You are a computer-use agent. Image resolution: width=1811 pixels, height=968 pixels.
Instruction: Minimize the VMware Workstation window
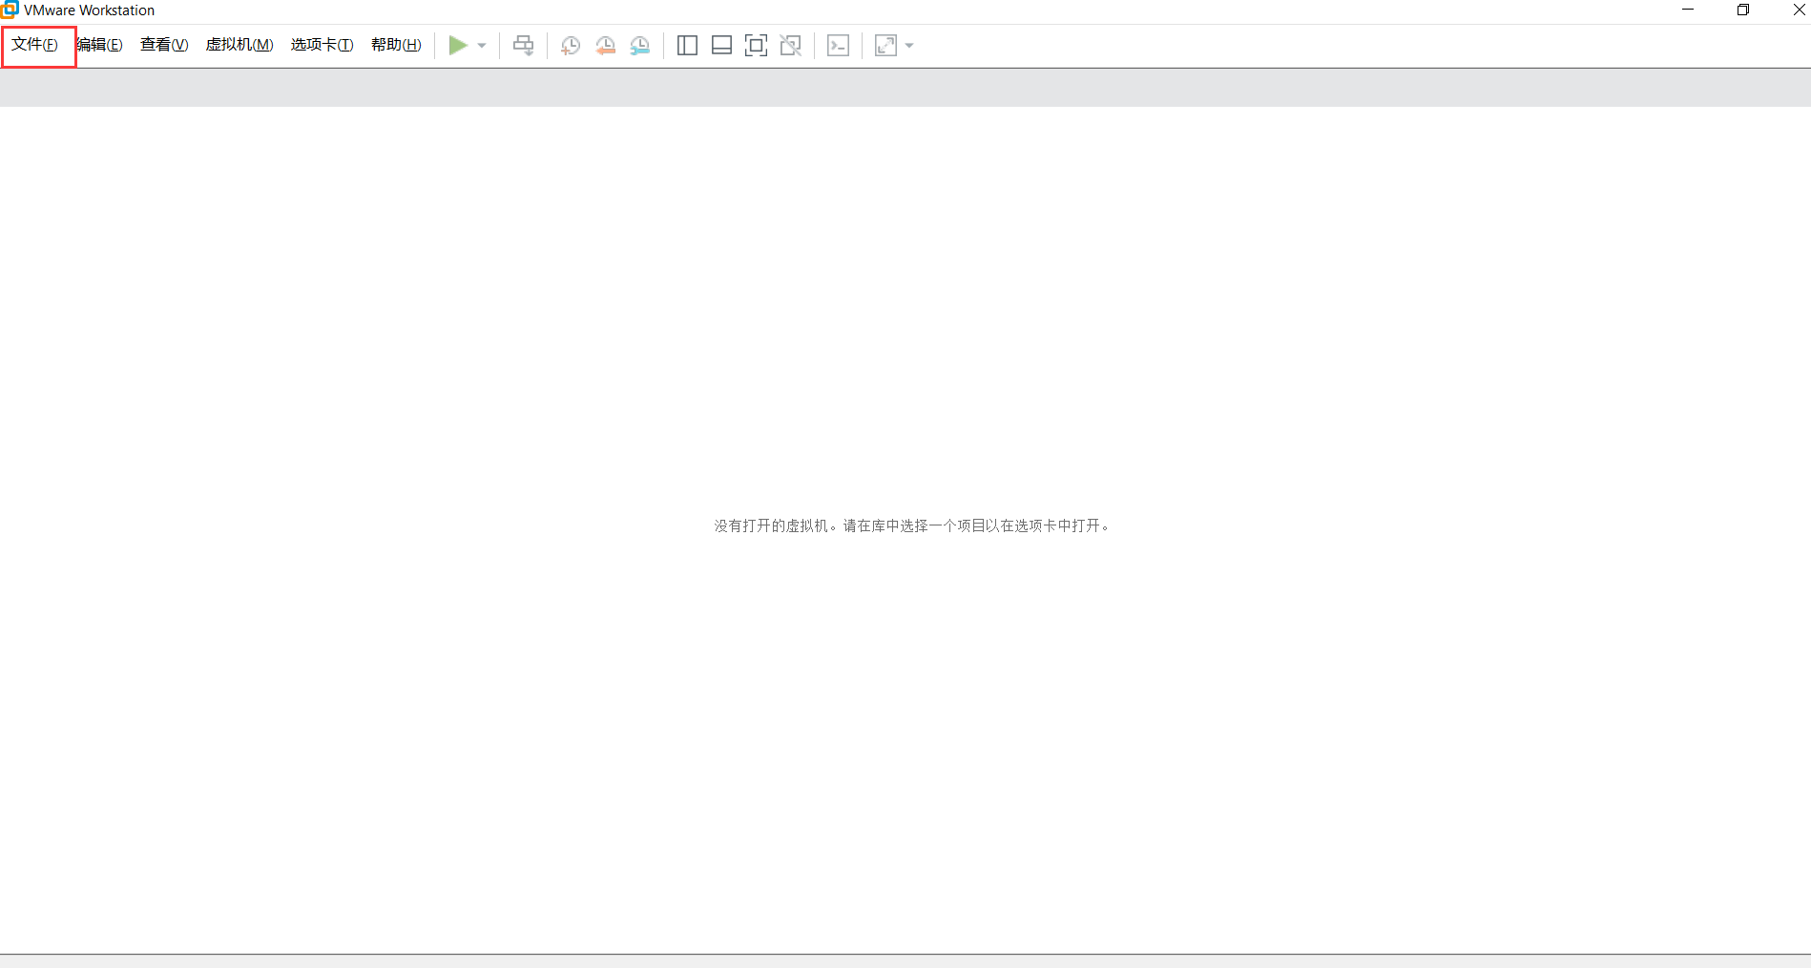tap(1688, 10)
